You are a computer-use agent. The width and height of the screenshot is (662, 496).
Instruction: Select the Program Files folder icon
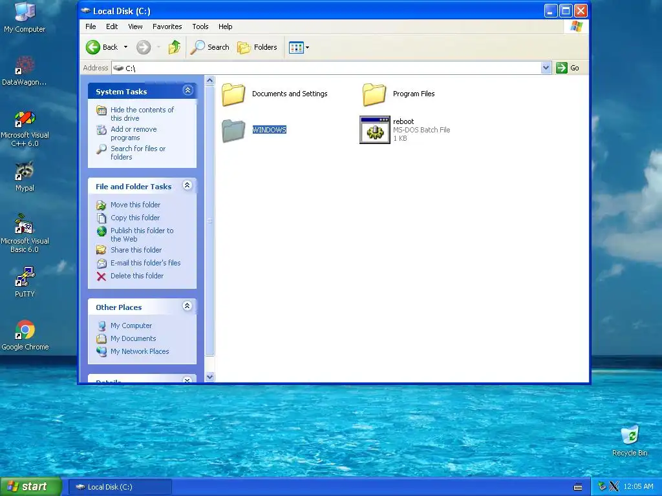pyautogui.click(x=374, y=94)
